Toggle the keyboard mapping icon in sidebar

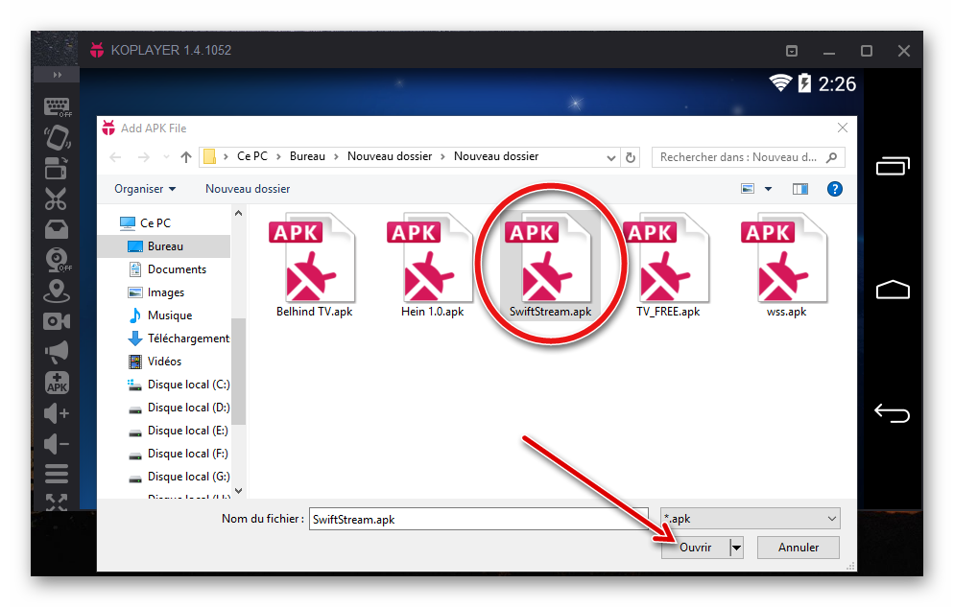57,106
